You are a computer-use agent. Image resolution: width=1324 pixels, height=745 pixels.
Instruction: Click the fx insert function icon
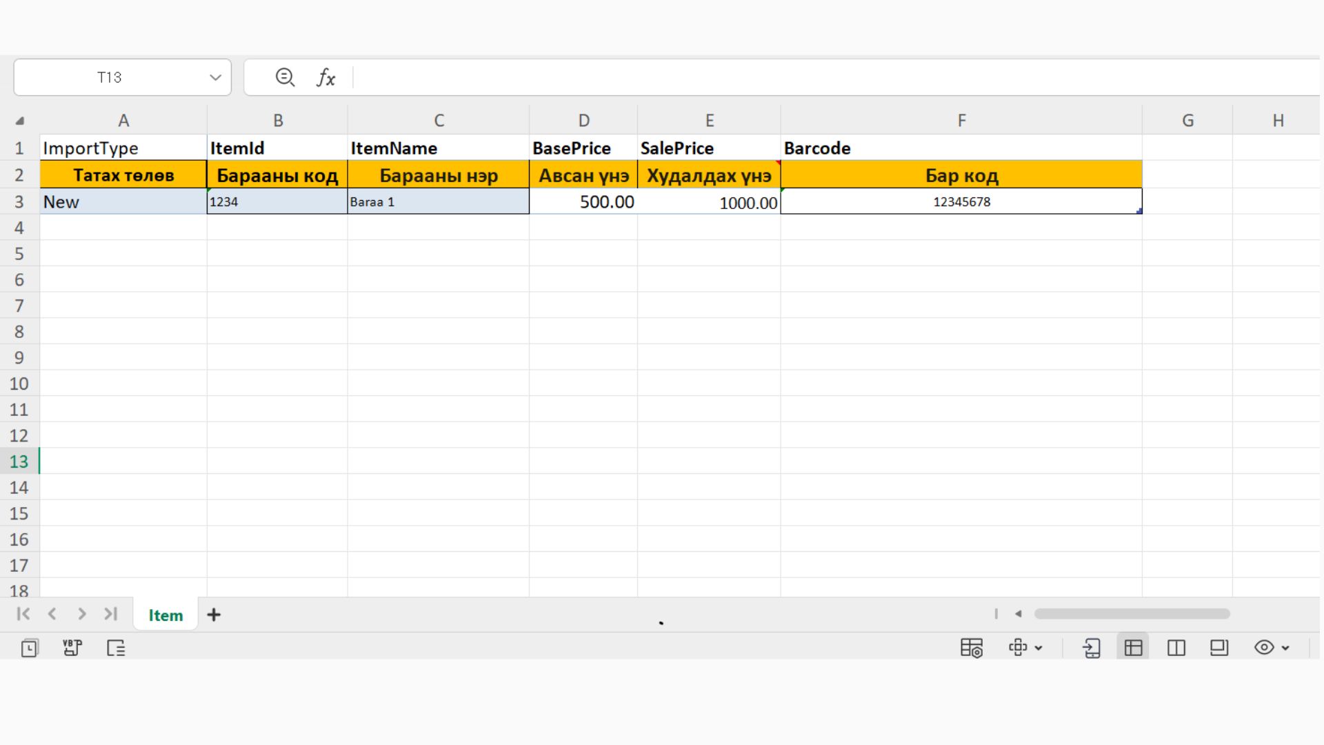325,77
